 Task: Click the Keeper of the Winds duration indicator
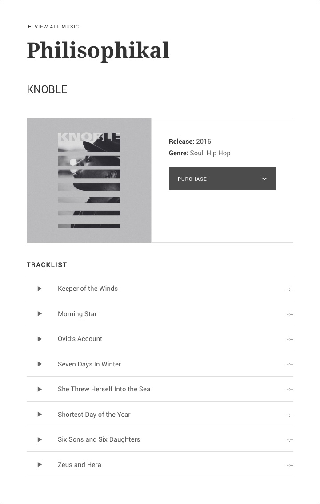(x=290, y=289)
